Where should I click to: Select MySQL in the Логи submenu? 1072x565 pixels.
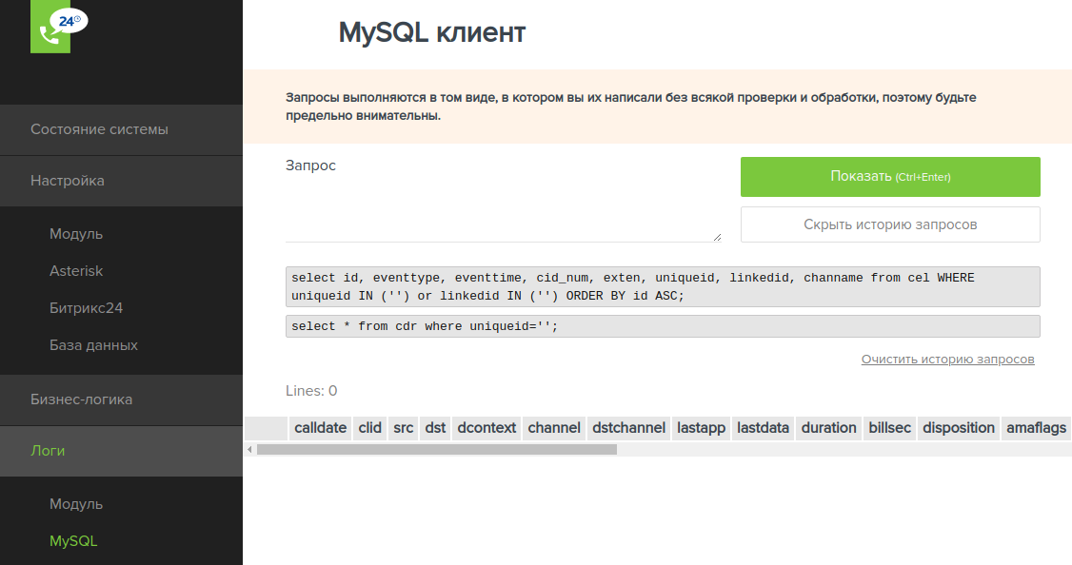click(x=73, y=541)
